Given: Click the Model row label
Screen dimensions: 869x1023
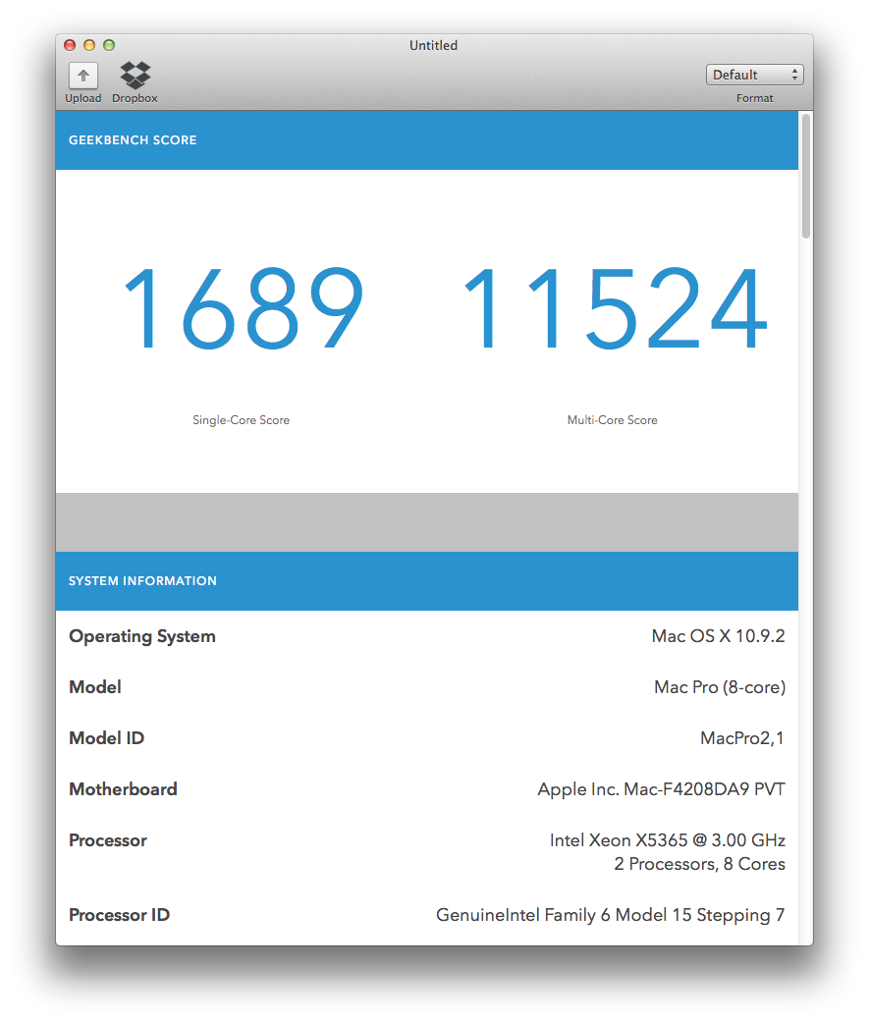Looking at the screenshot, I should click(95, 687).
